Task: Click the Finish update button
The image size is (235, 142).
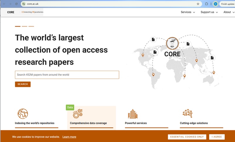Action: [227, 4]
